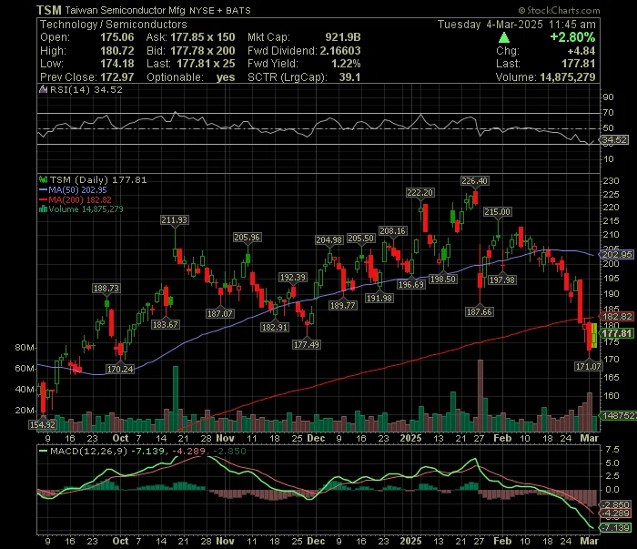
Task: Click the Mkt Cap value 921.9B
Action: [343, 37]
